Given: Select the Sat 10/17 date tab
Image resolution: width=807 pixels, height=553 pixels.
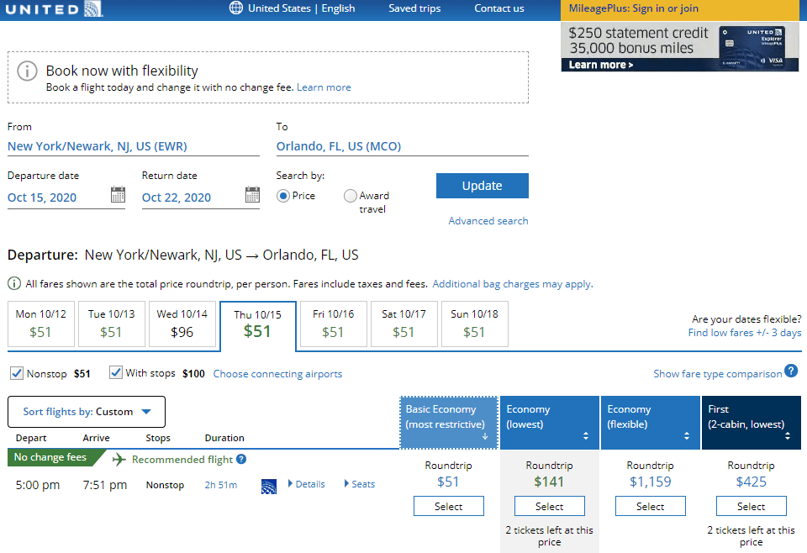Looking at the screenshot, I should point(404,324).
